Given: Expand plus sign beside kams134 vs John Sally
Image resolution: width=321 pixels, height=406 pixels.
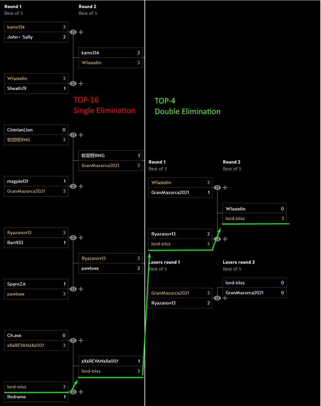Looking at the screenshot, I should pyautogui.click(x=81, y=32).
